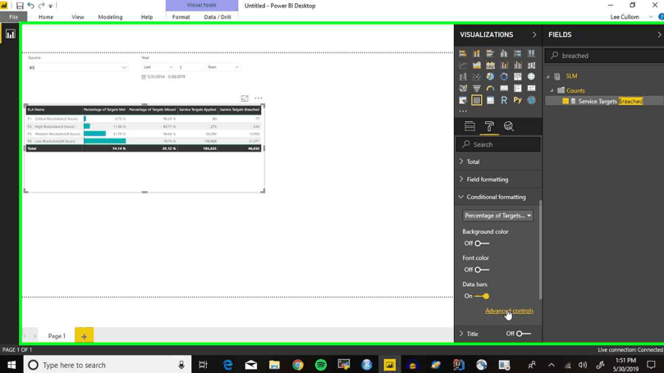Viewport: 664px width, 373px height.
Task: Open the Analytics magnifier tab
Action: (509, 126)
